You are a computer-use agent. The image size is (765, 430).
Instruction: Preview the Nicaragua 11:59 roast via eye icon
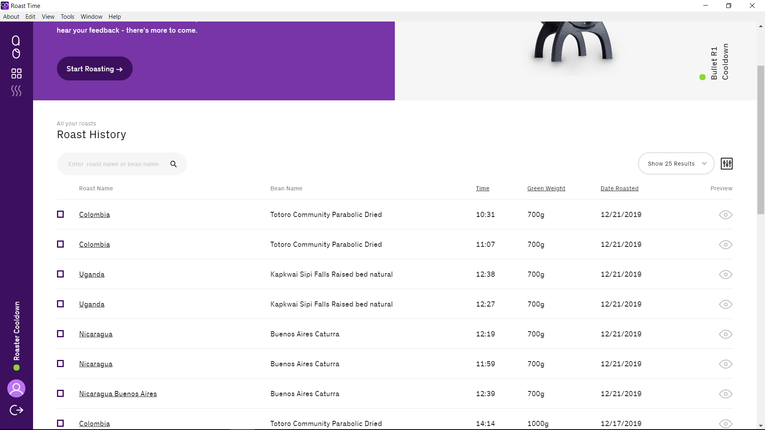tap(726, 364)
